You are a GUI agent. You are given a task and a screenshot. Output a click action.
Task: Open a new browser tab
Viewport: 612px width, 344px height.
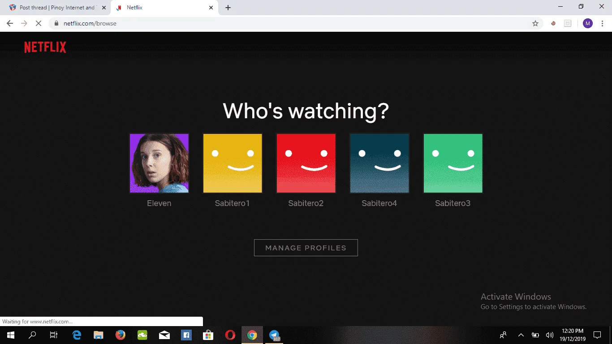pos(228,8)
